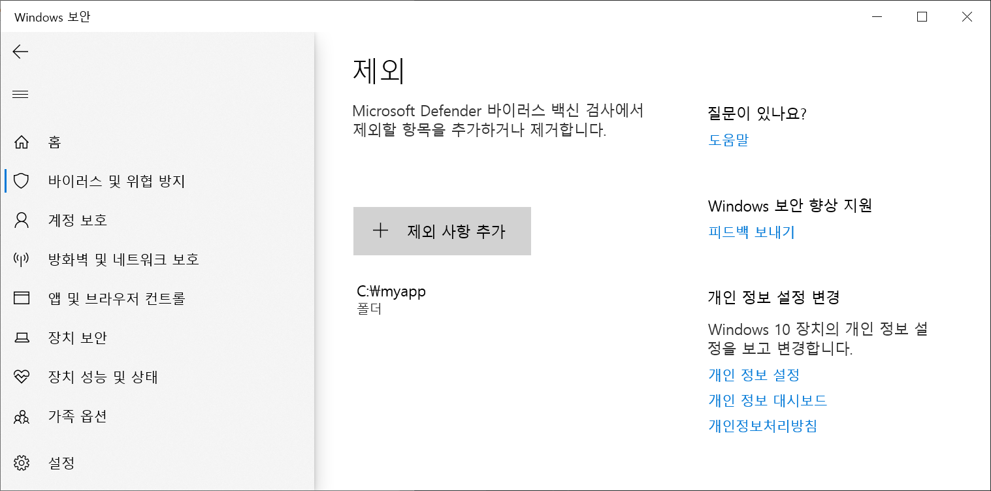The height and width of the screenshot is (491, 991).
Task: Click the plus icon on add exclusion
Action: [380, 230]
